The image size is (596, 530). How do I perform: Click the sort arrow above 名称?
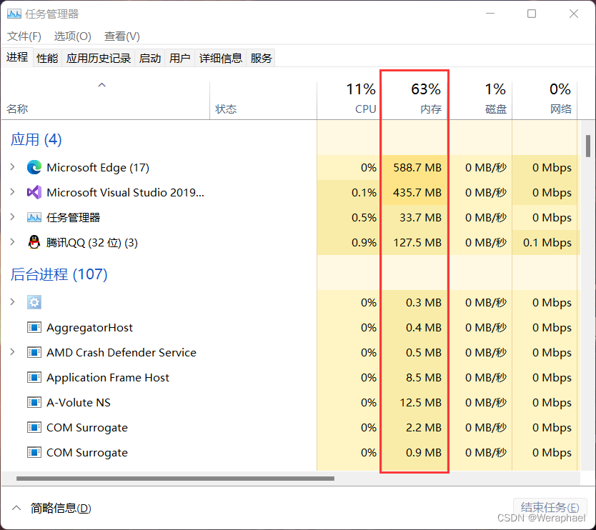102,85
